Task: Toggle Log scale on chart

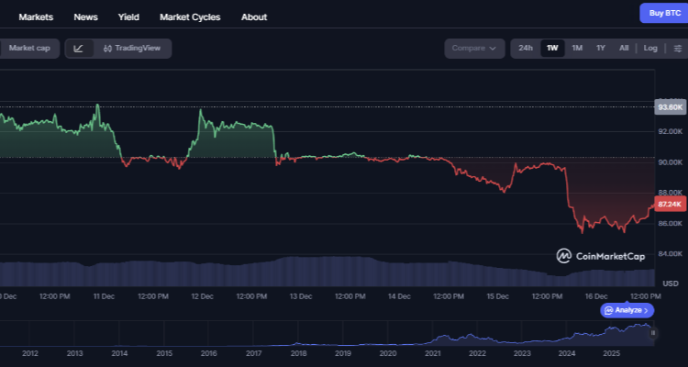Action: [x=650, y=48]
